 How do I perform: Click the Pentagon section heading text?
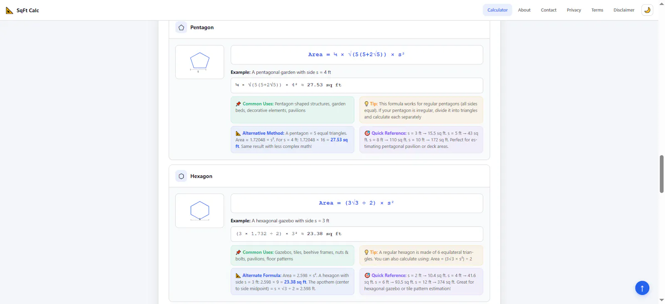click(x=202, y=27)
